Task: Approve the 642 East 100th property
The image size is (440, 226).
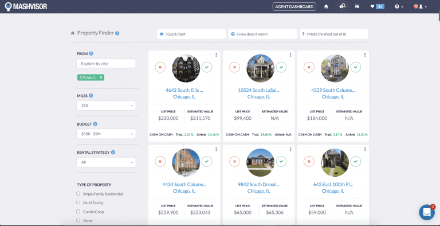Action: tap(356, 161)
